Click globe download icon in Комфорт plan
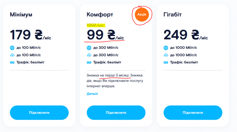The image size is (237, 132). (89, 48)
